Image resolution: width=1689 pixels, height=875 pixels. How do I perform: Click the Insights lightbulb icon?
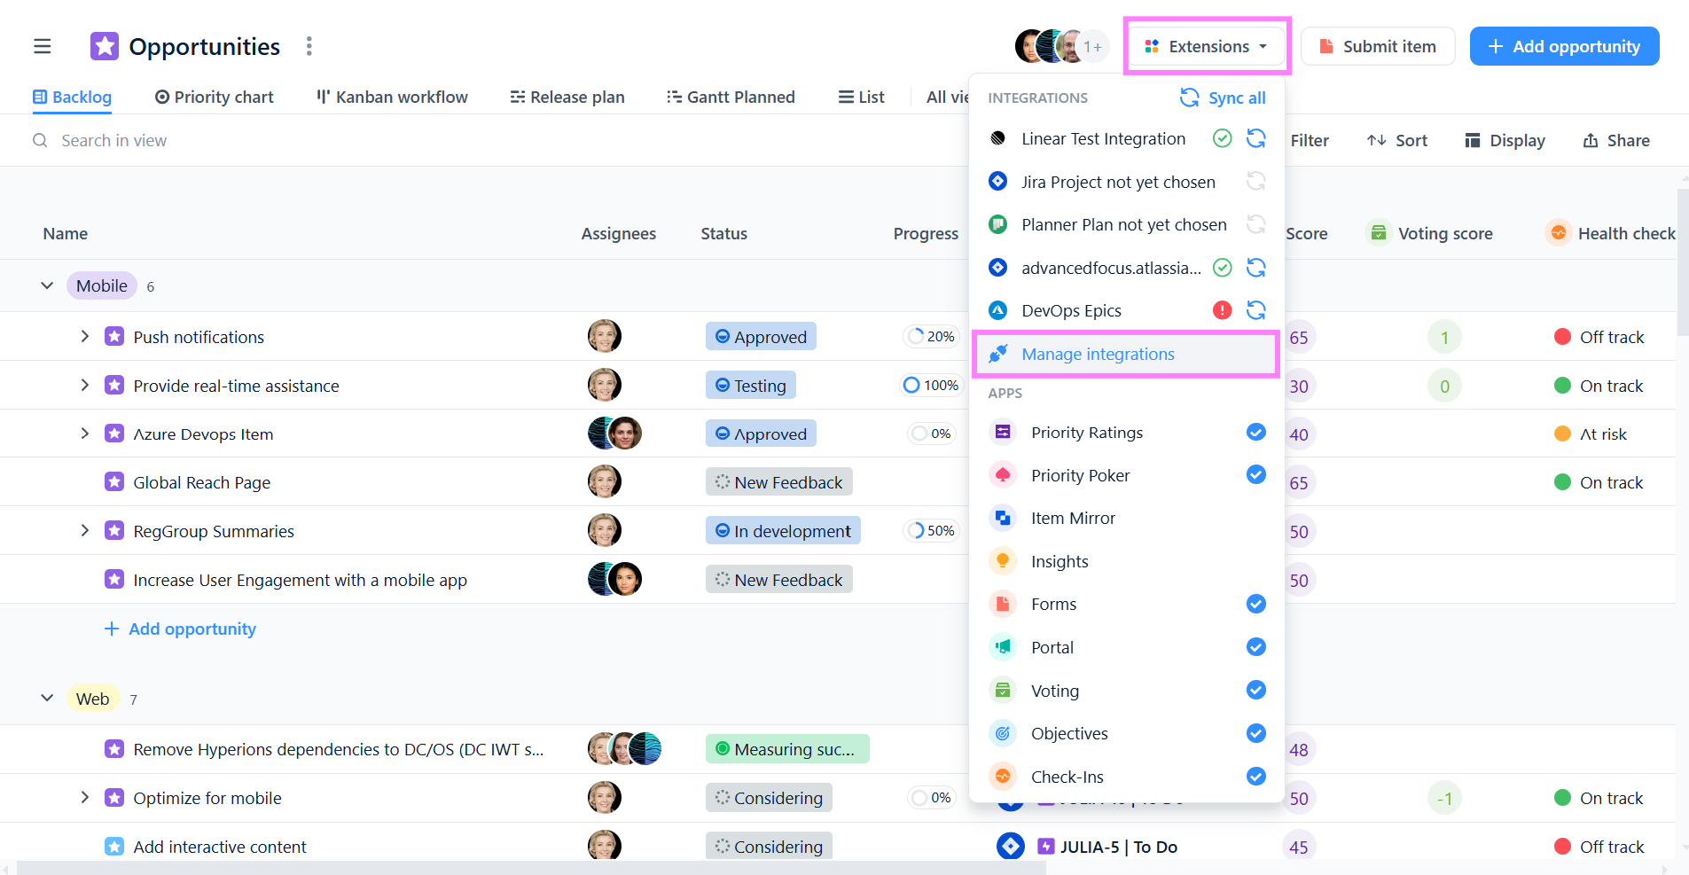coord(1003,561)
